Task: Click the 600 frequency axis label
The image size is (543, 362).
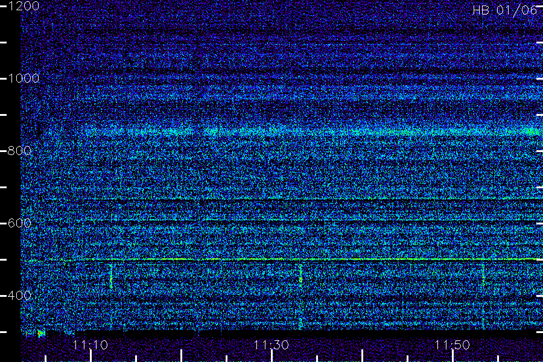Action: pos(19,223)
